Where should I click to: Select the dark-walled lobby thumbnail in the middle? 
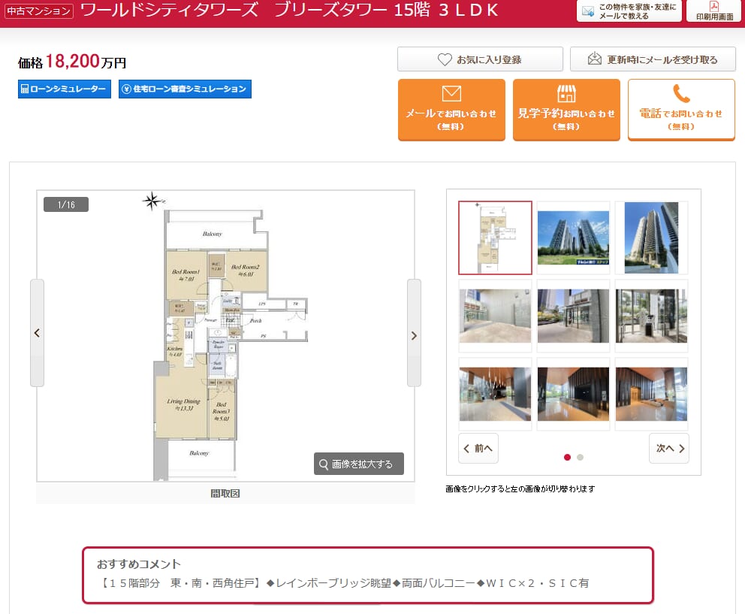pos(573,395)
